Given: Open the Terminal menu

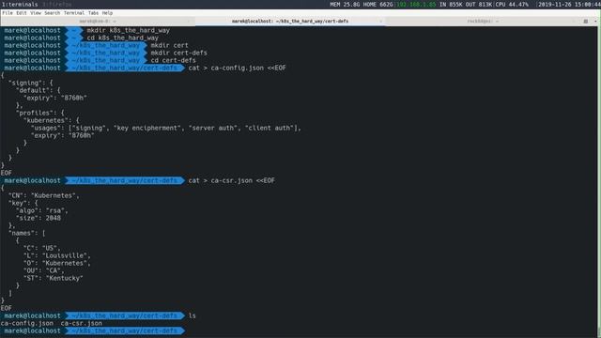Looking at the screenshot, I should click(74, 12).
